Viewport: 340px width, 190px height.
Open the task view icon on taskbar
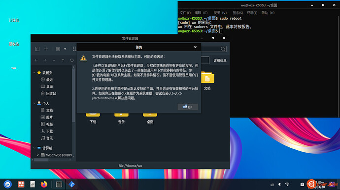(x=21, y=185)
